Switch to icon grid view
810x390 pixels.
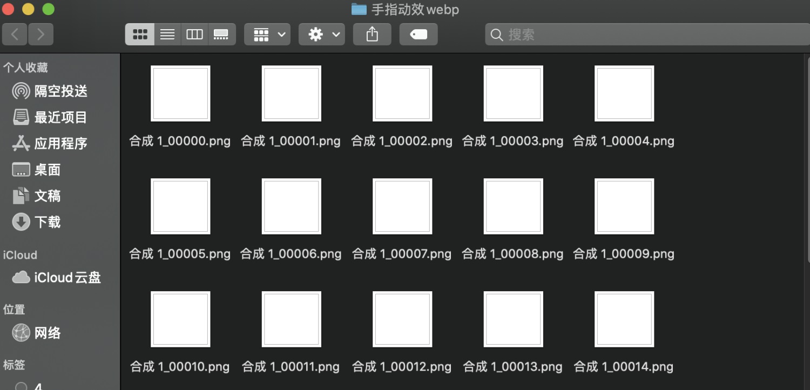[x=140, y=35]
